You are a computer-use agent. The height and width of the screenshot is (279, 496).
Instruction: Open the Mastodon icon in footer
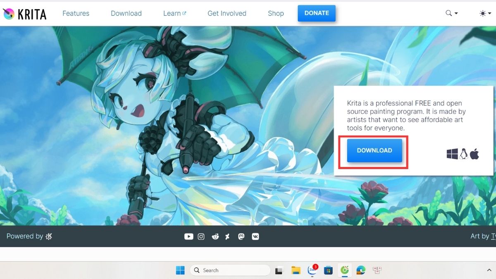click(241, 236)
